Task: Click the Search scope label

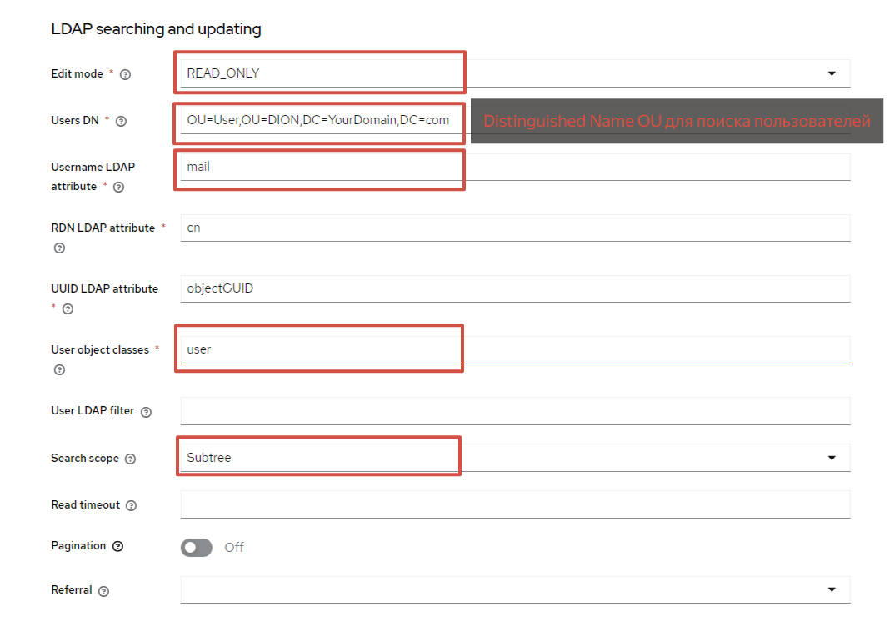Action: point(85,459)
